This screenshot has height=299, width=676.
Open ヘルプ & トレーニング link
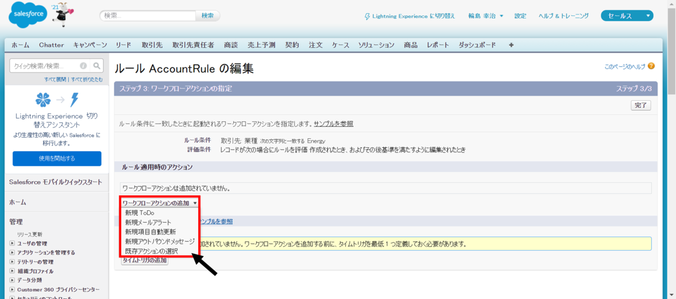pos(564,16)
